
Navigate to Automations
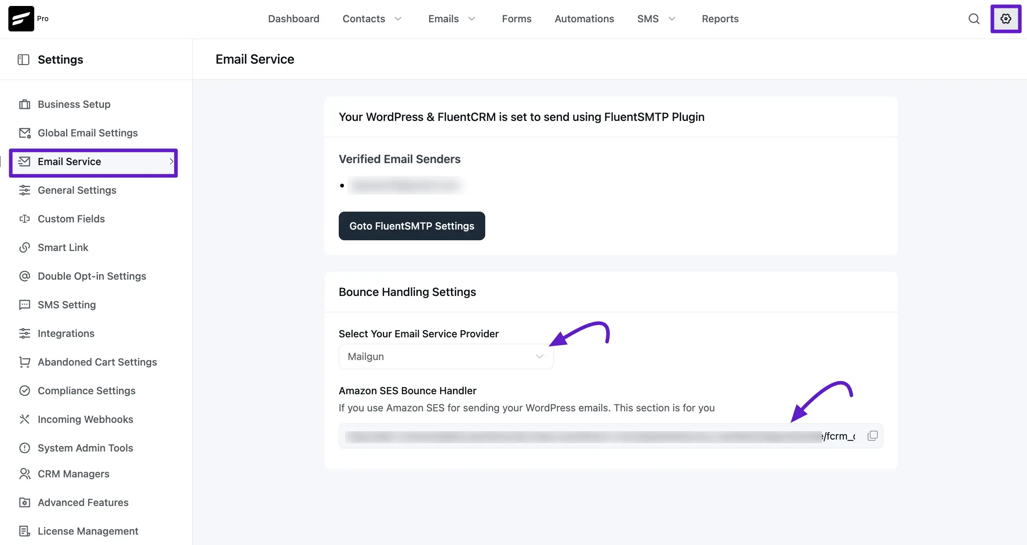coord(584,19)
